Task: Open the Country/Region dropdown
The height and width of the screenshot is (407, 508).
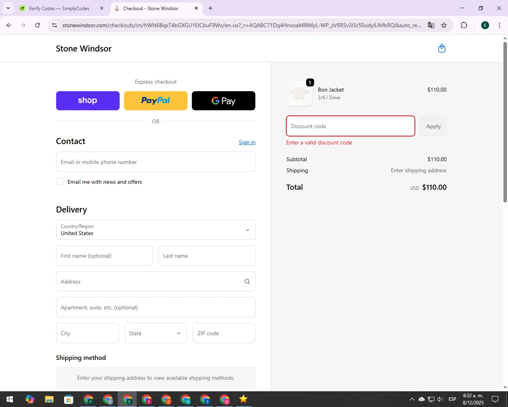Action: [x=156, y=230]
